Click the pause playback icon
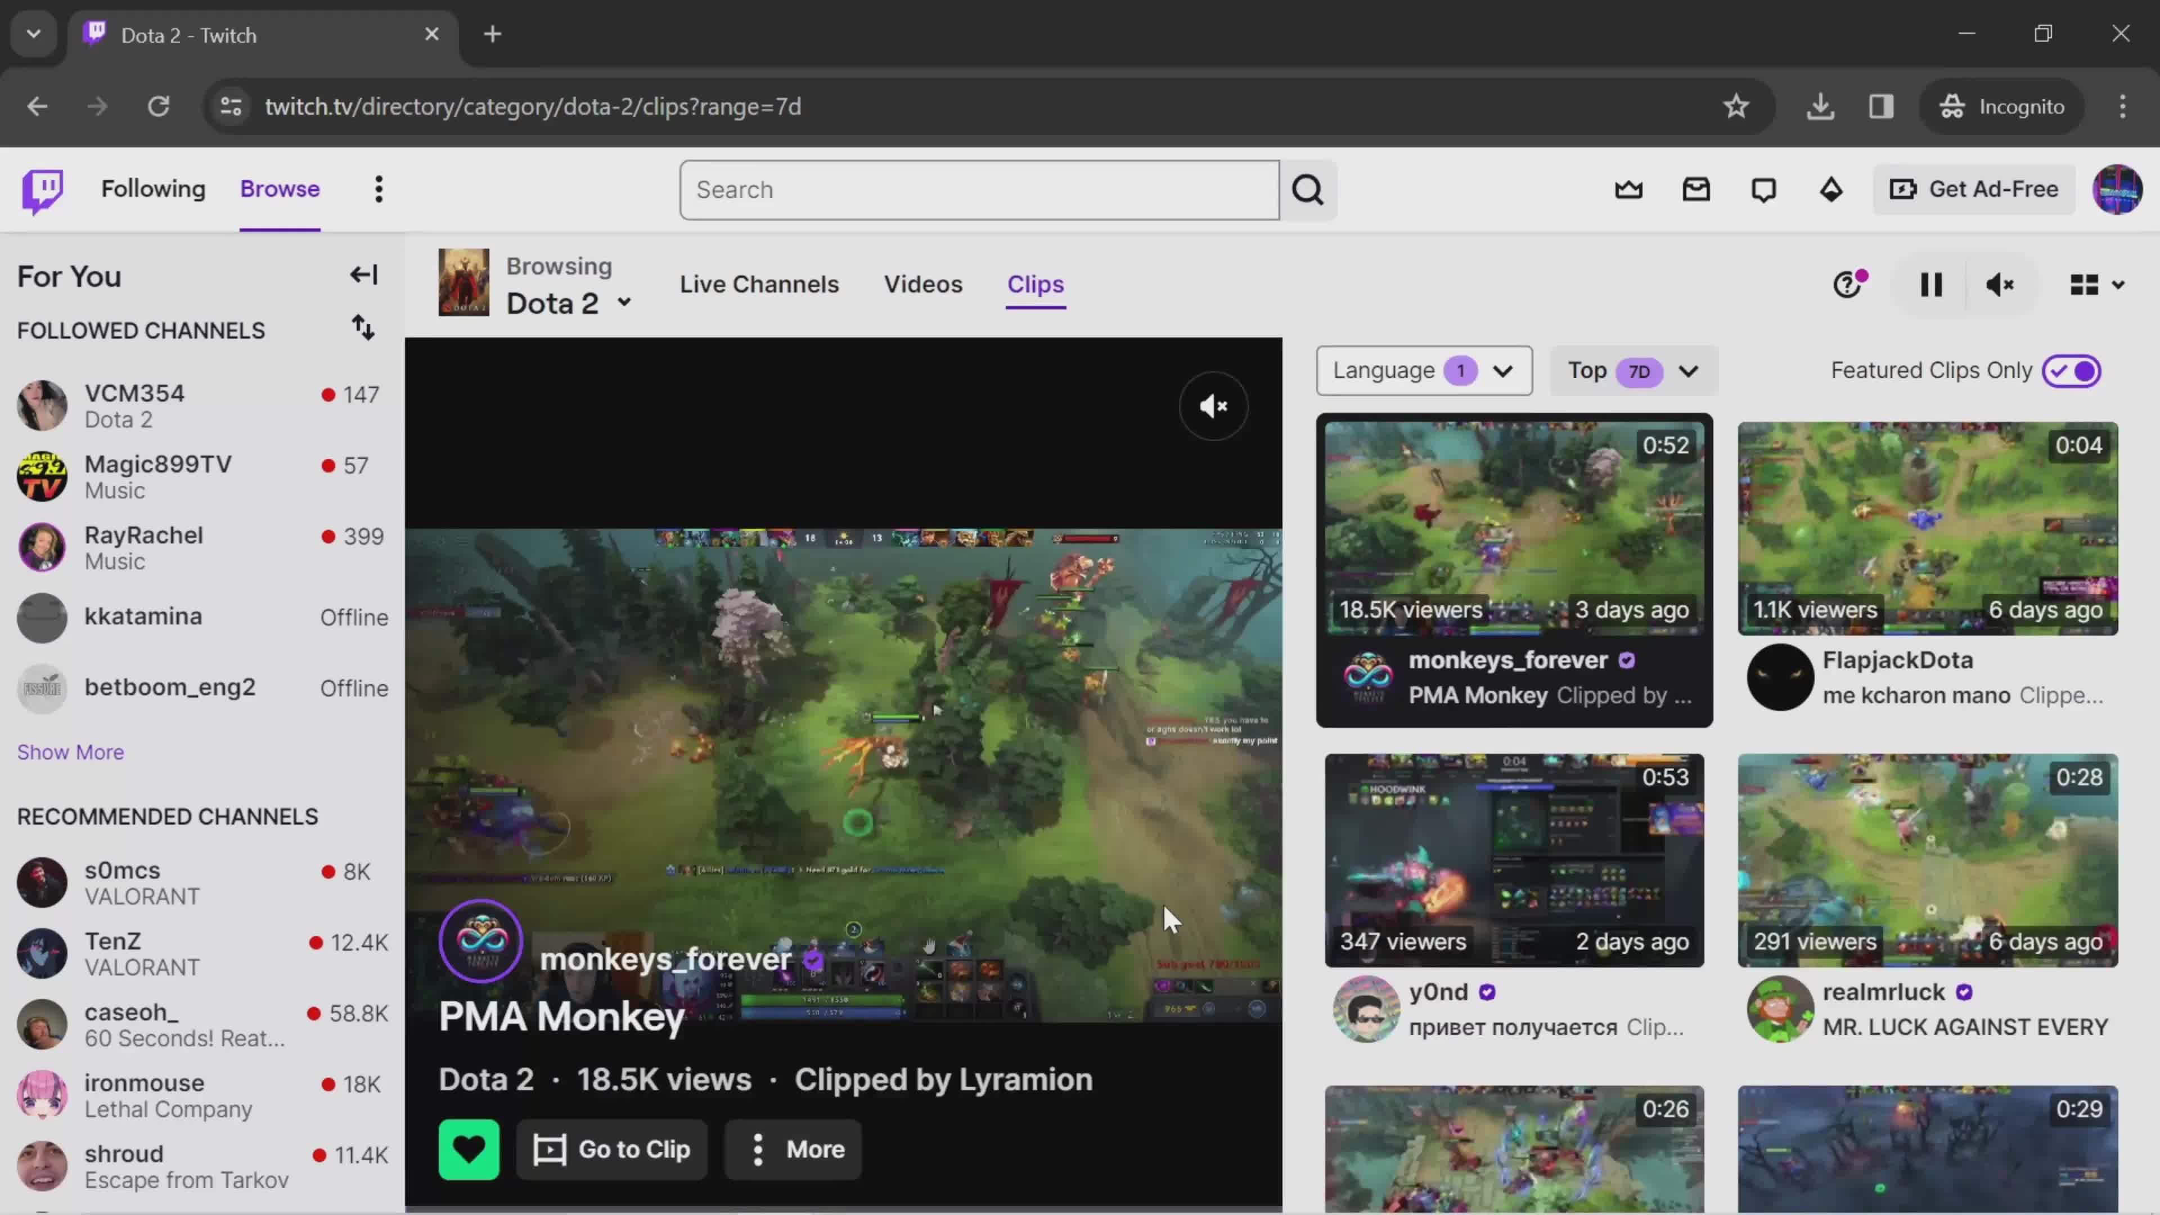 click(x=1933, y=283)
